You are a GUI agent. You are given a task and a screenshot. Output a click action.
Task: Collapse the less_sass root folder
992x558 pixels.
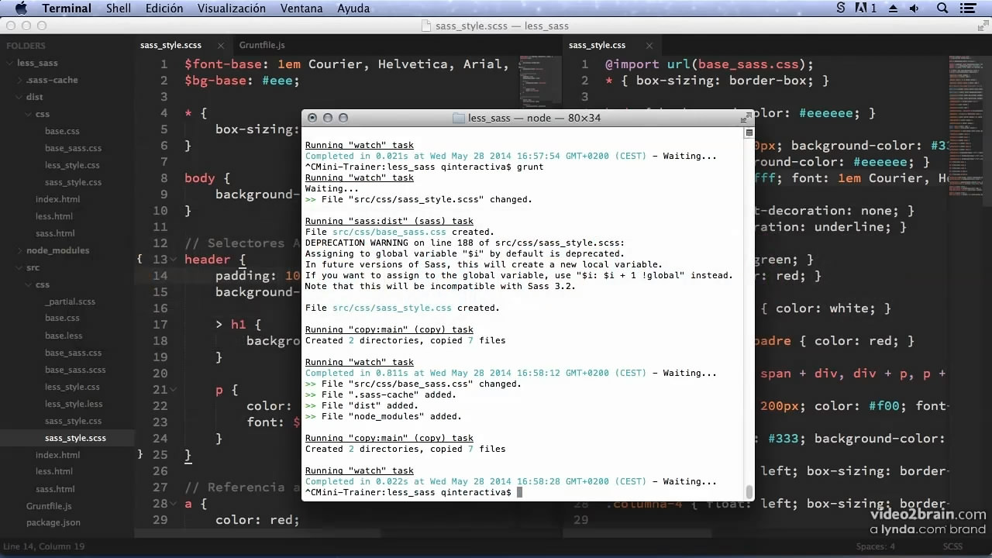point(9,63)
